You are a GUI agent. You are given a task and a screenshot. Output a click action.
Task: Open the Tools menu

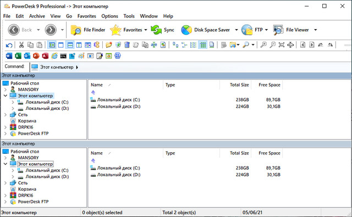pos(129,16)
